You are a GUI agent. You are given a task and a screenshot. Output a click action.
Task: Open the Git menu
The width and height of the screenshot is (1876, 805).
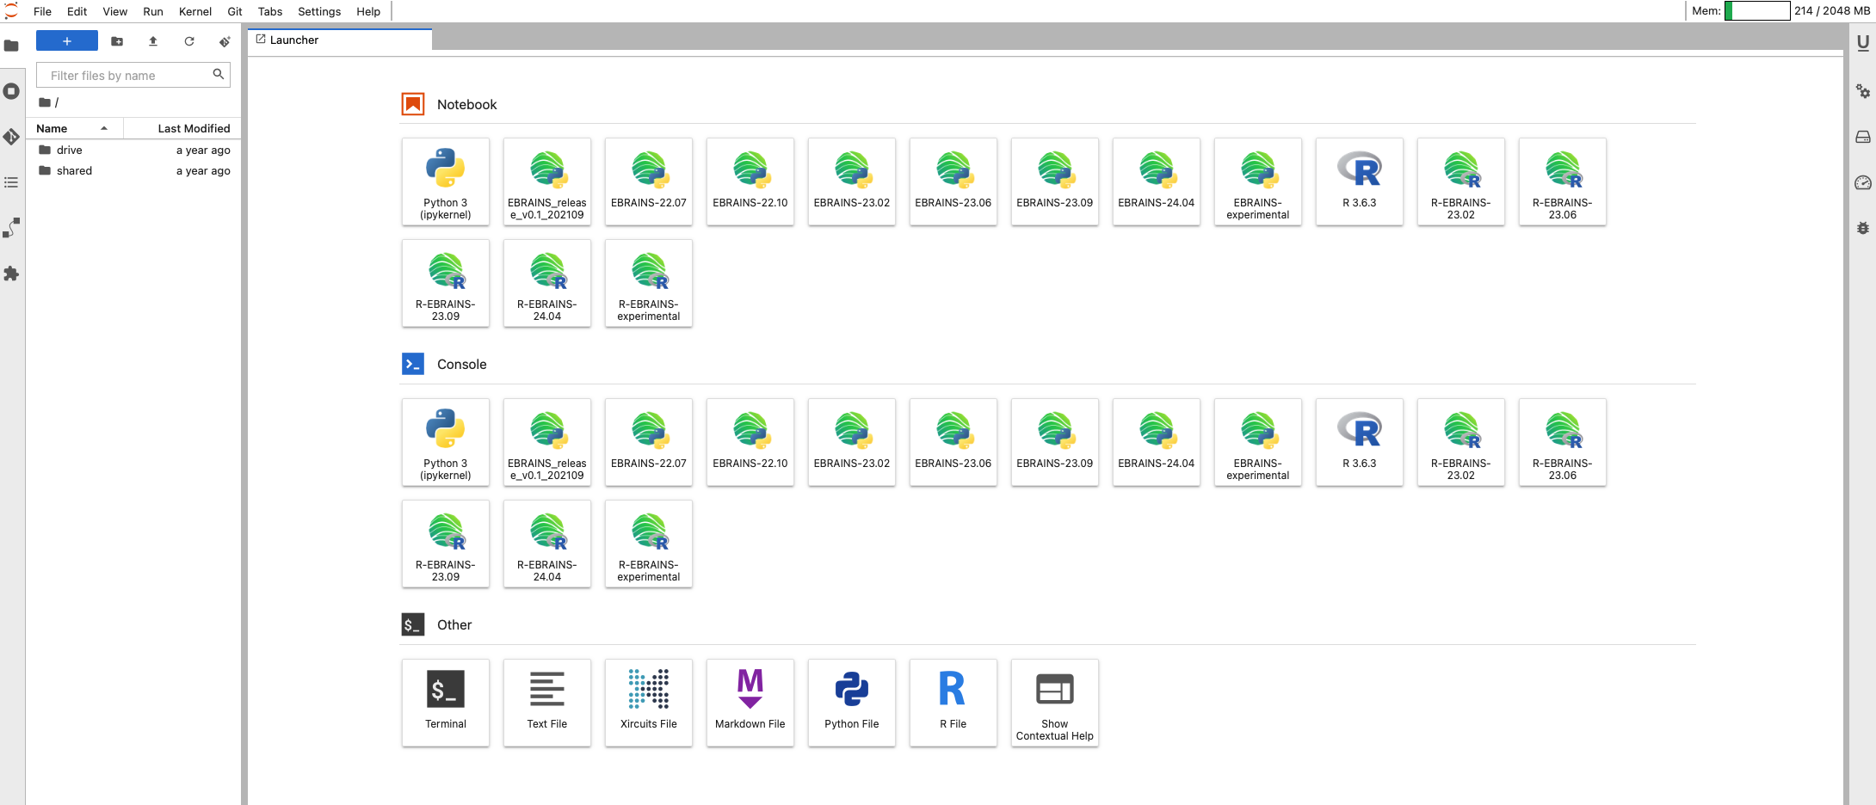click(235, 11)
